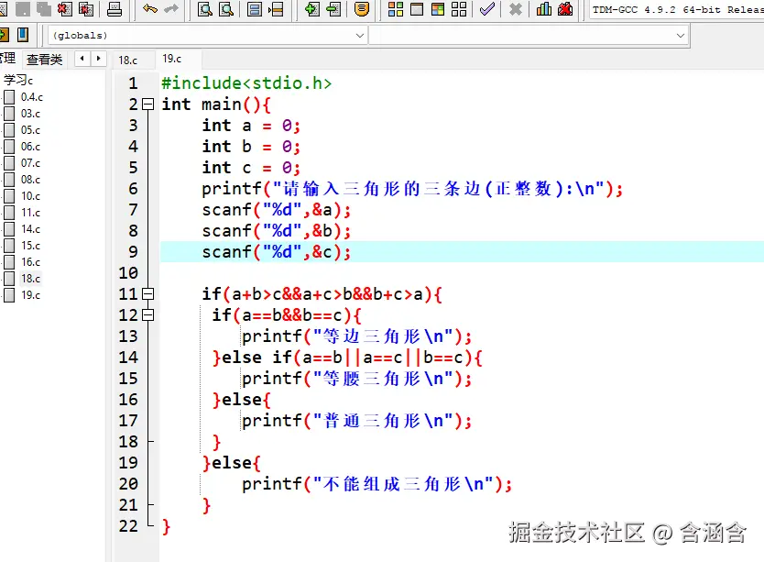Open file 08.c in project tree
The width and height of the screenshot is (764, 562).
[30, 180]
